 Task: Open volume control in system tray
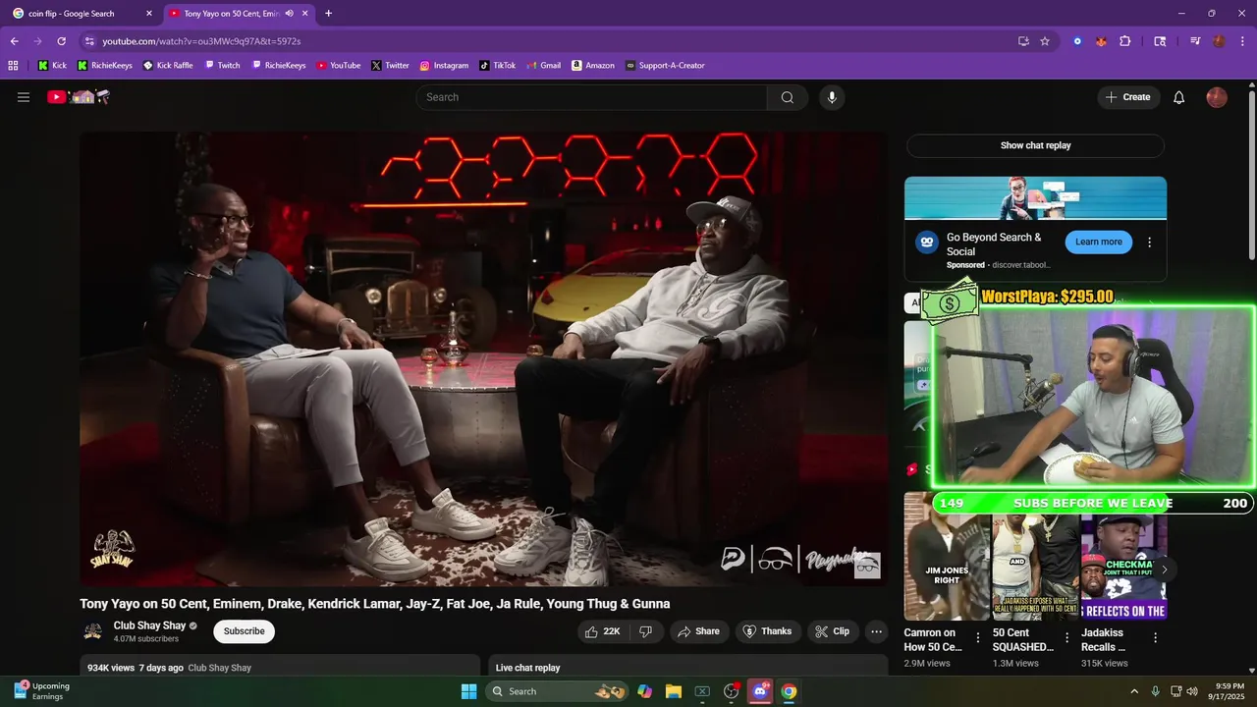1192,691
